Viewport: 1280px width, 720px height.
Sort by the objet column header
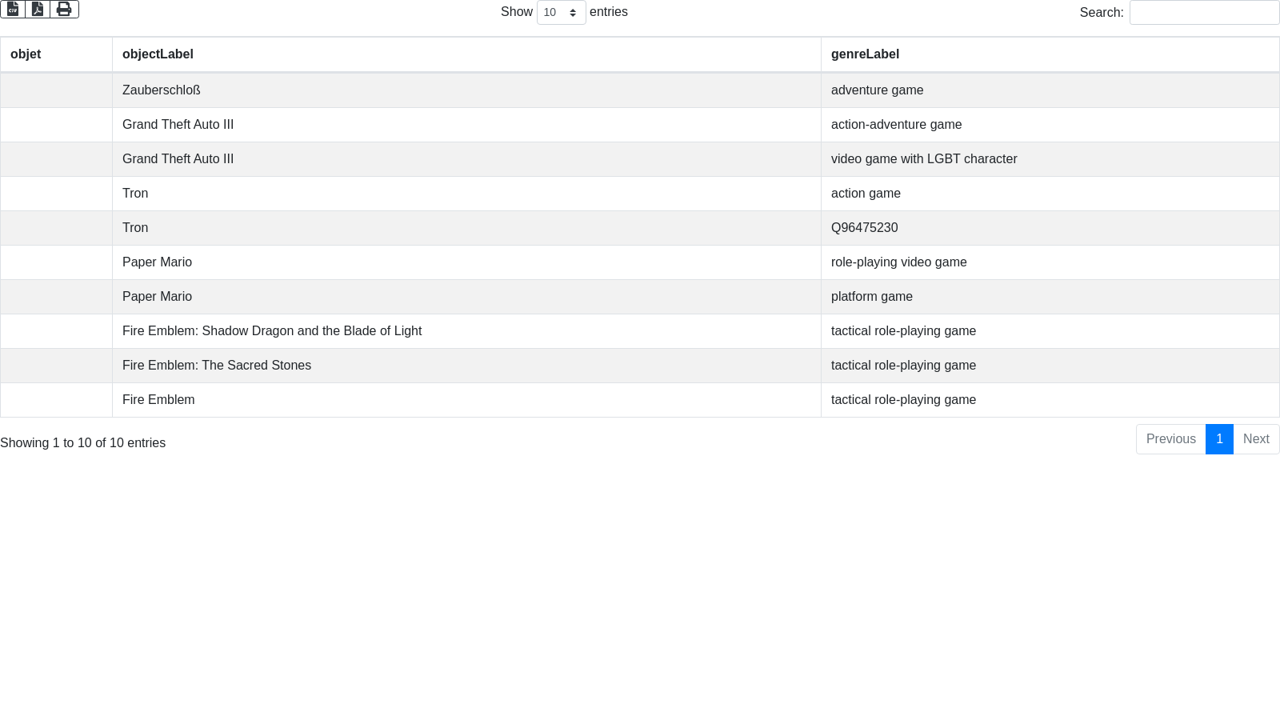(26, 54)
